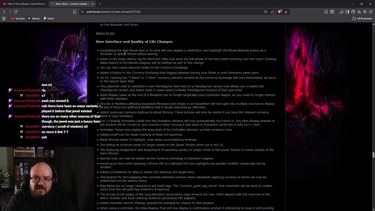This screenshot has width=375, height=211.
Task: Open Brave Rewards triangle icon
Action: coord(286,12)
